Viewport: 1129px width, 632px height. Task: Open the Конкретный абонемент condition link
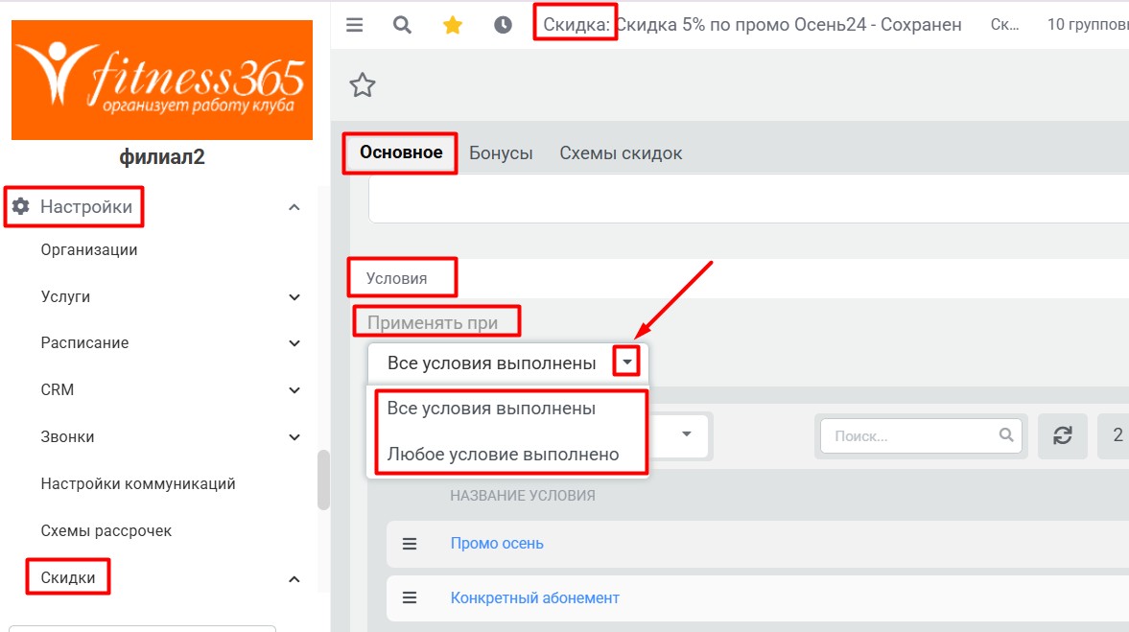point(534,597)
